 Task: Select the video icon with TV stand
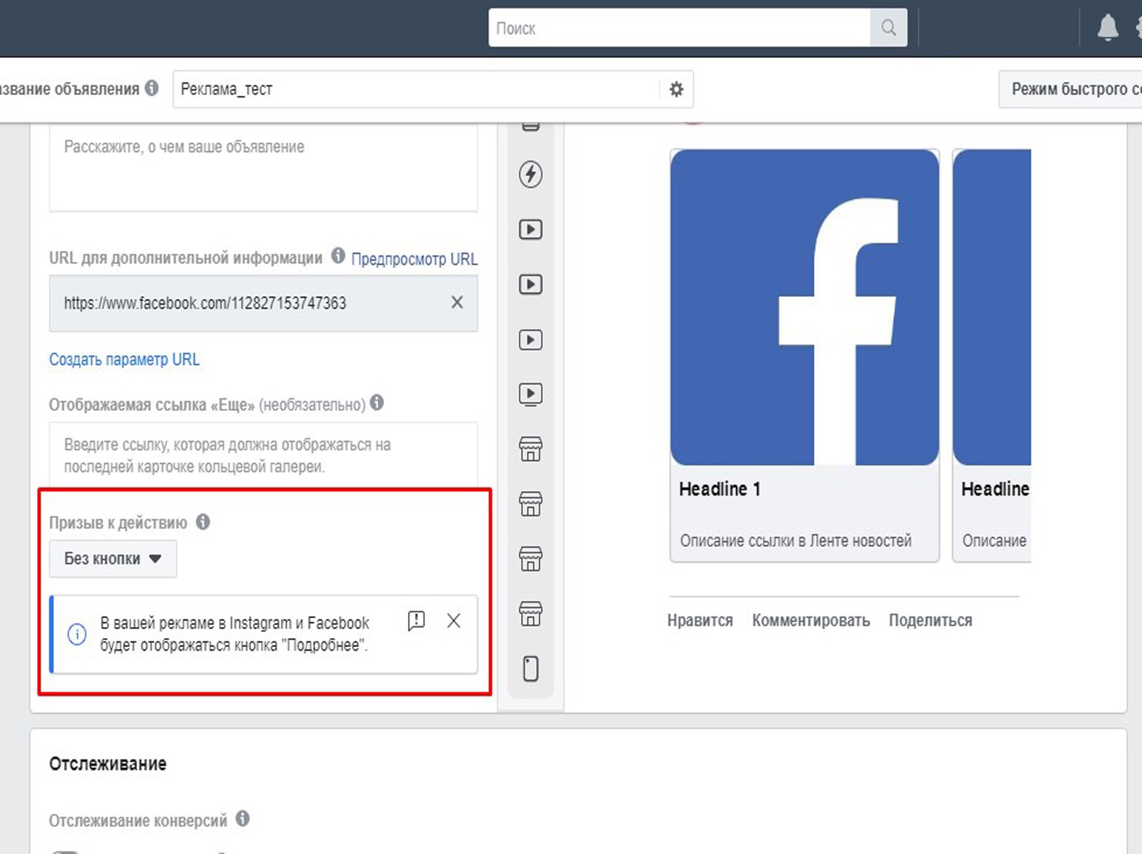pyautogui.click(x=530, y=394)
